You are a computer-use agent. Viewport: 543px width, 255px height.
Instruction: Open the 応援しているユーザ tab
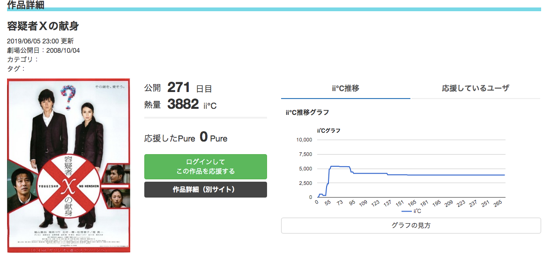(476, 88)
